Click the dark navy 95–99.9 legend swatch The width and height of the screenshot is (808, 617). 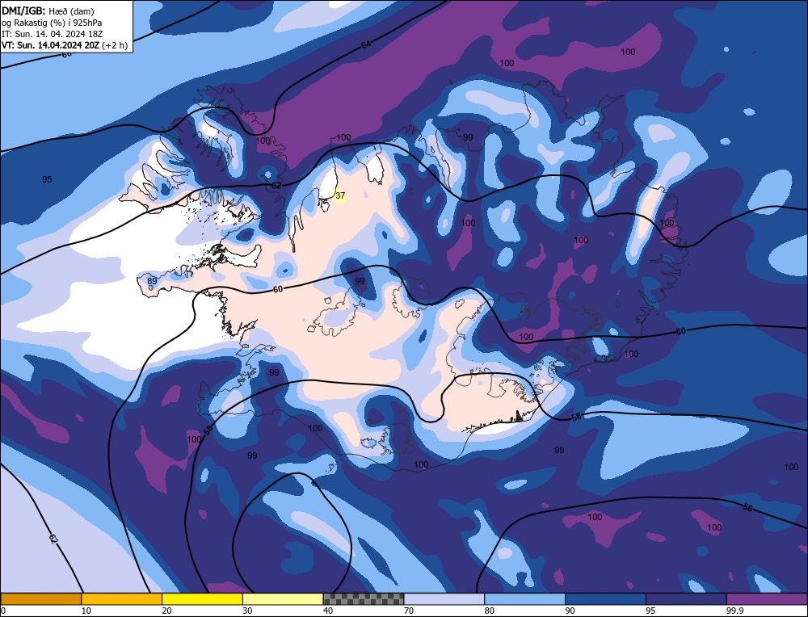tap(686, 598)
